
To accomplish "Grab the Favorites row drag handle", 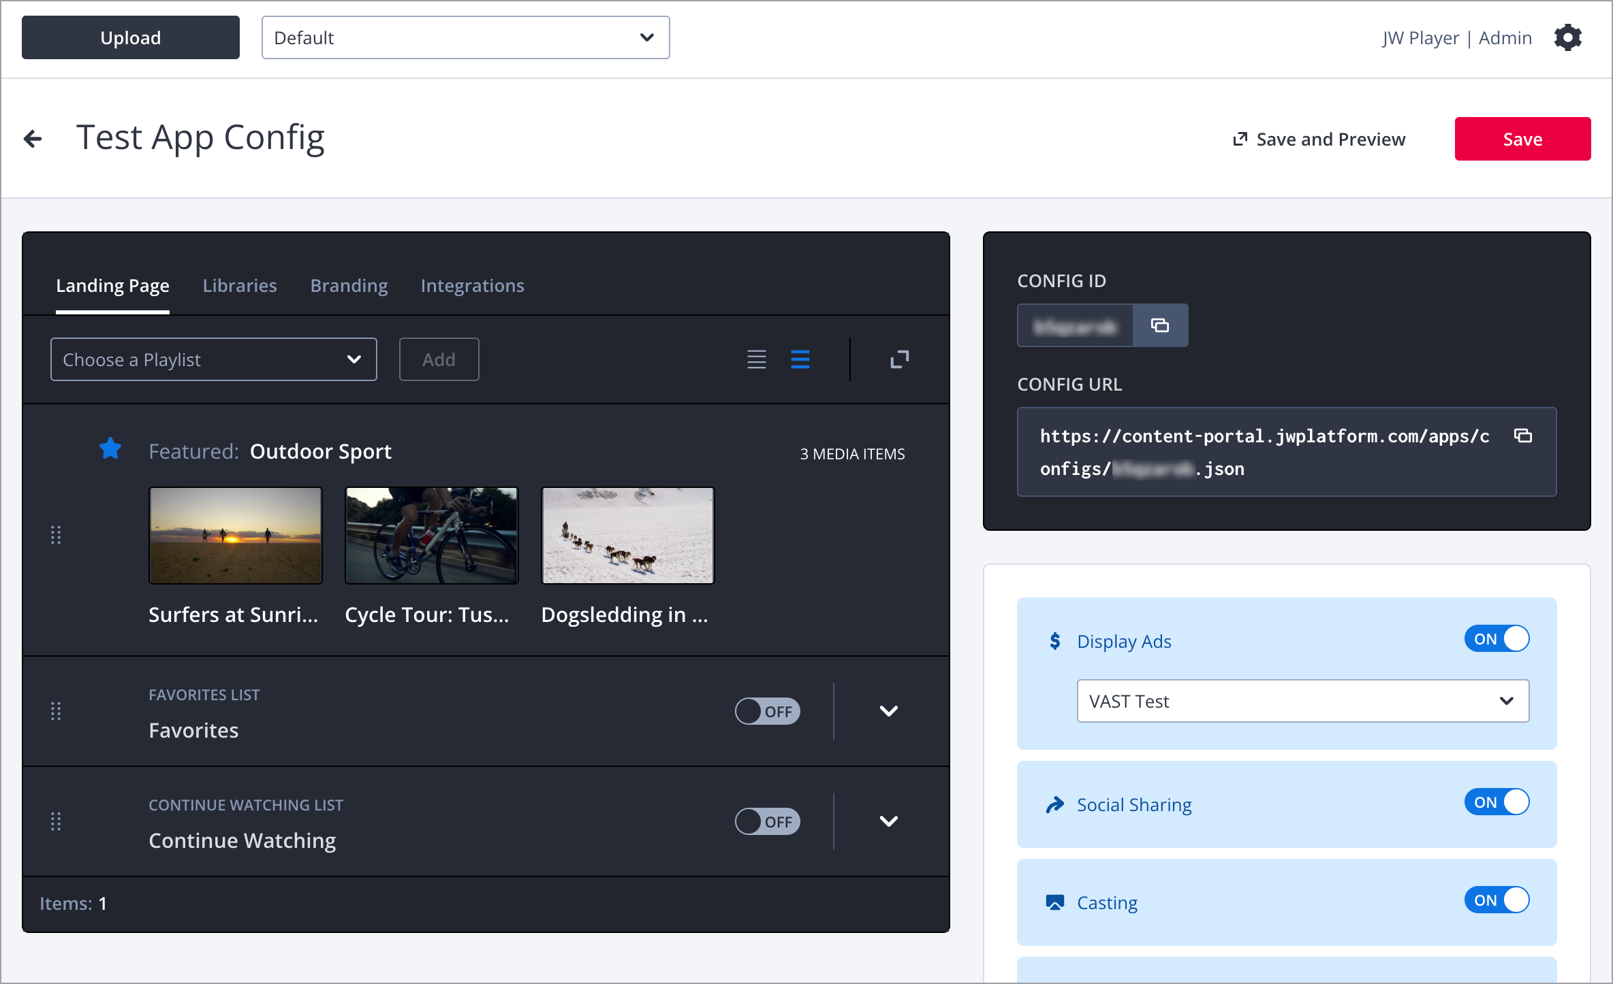I will 56,711.
